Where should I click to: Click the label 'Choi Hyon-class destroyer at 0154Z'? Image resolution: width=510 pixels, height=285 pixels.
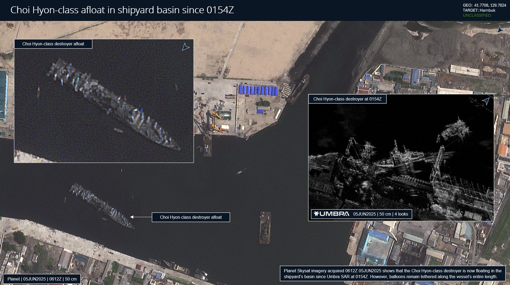(347, 99)
